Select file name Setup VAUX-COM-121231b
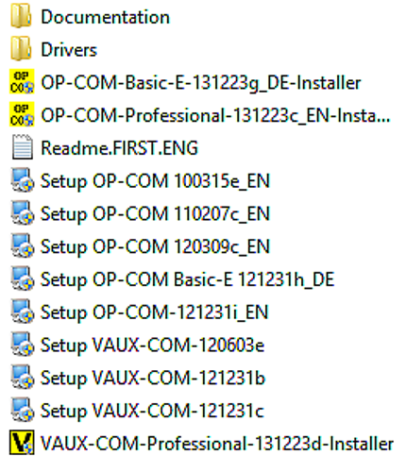The image size is (406, 472). (153, 378)
